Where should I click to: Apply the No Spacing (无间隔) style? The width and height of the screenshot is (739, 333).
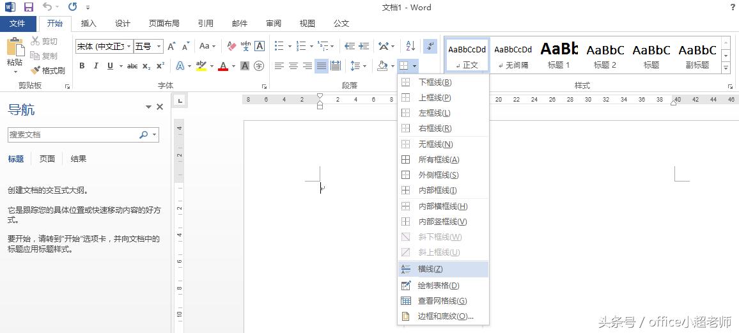coord(513,55)
